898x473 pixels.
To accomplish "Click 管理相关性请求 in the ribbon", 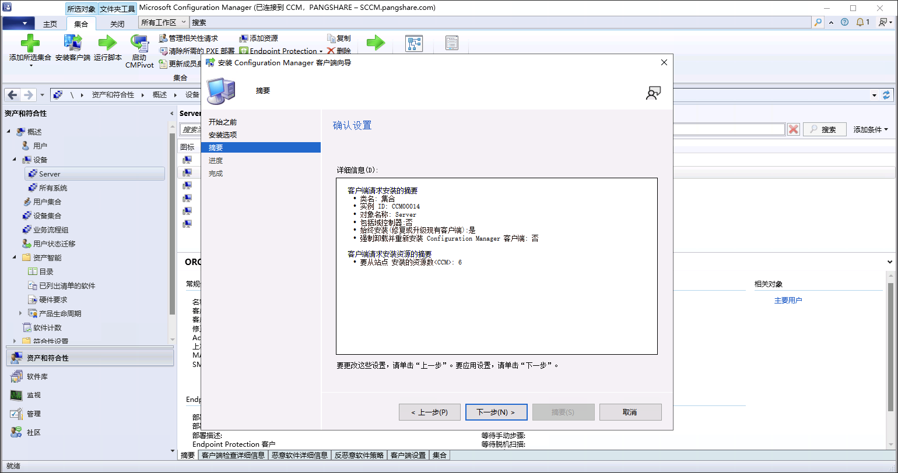I will coord(188,38).
